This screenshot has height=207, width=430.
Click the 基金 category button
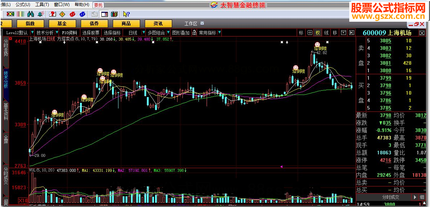tap(62, 23)
